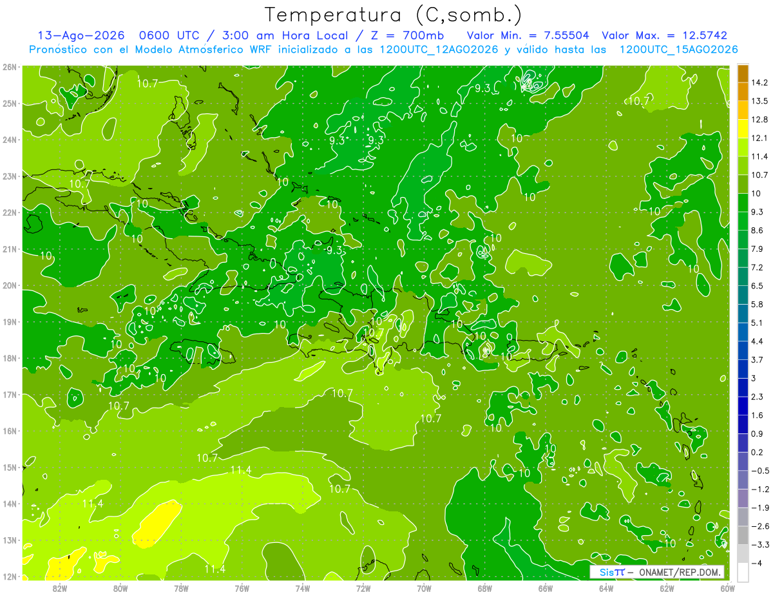Click the -0.5 colorbar value
The image size is (773, 597).
click(x=760, y=471)
